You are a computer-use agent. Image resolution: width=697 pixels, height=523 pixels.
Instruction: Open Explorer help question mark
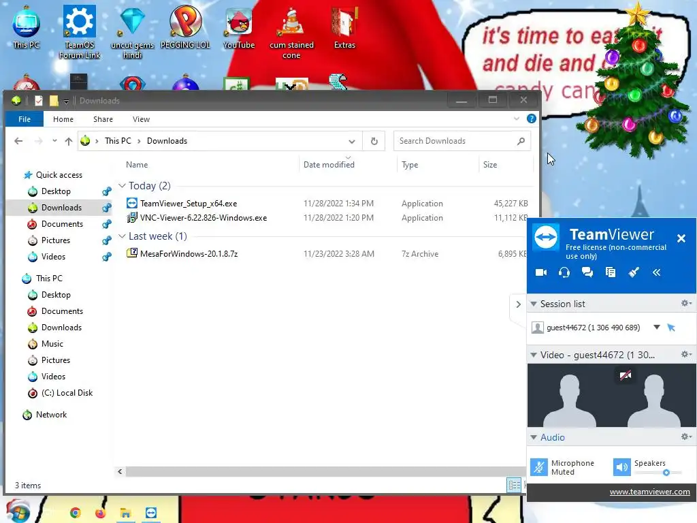531,118
